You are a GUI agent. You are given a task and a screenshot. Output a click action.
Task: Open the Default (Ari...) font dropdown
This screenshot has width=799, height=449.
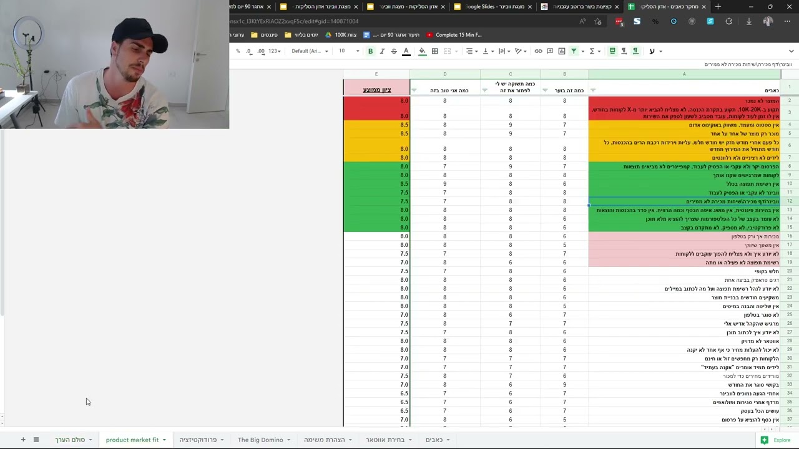coord(310,51)
